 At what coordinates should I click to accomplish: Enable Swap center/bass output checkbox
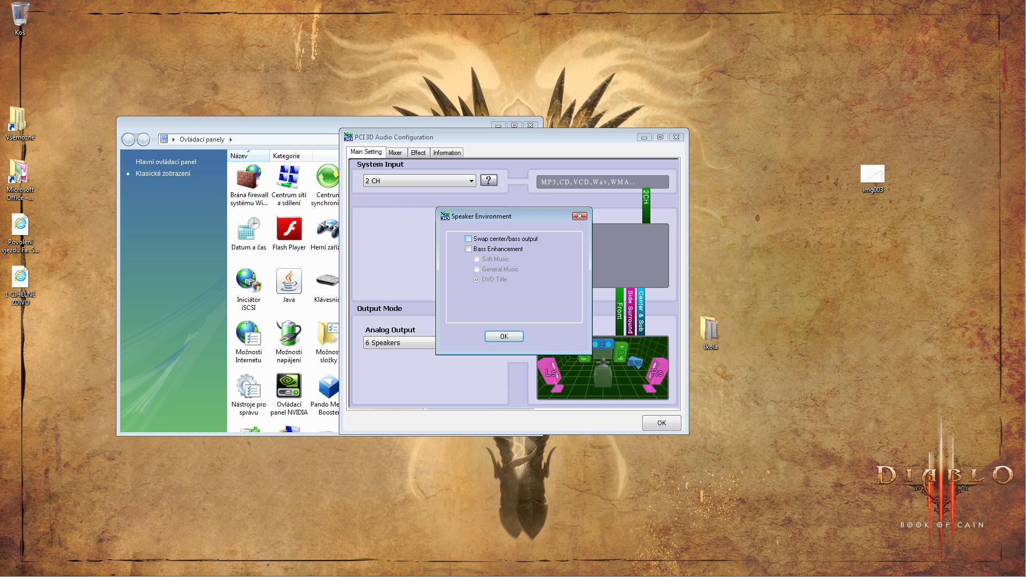pos(469,239)
